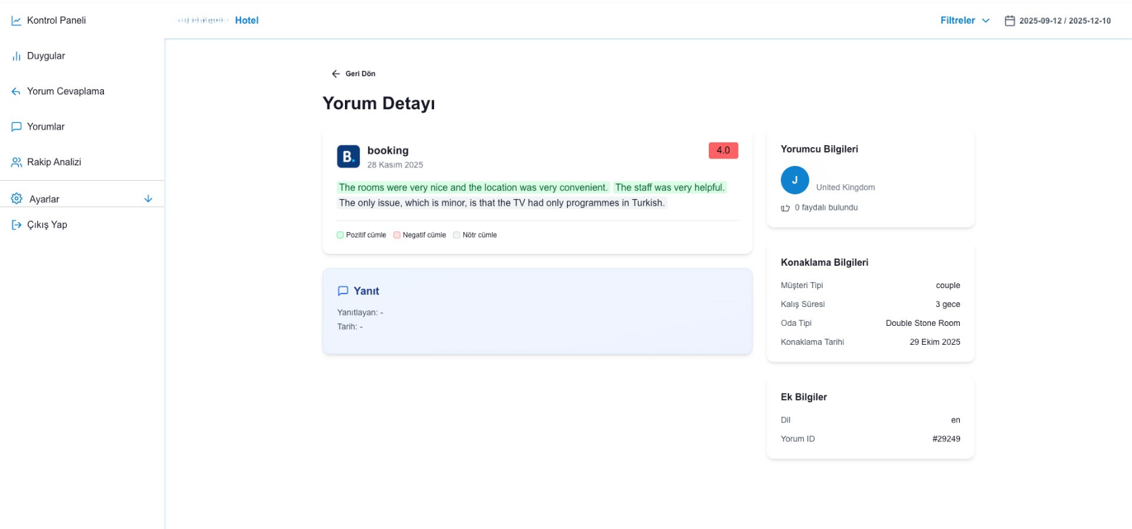Go back using Geri Dön

(x=354, y=74)
